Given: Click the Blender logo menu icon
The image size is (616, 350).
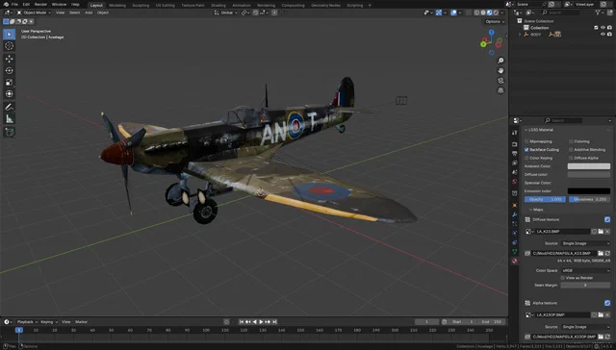Looking at the screenshot, I should point(6,4).
